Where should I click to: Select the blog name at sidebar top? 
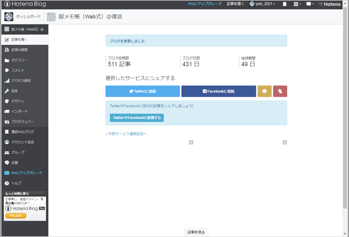click(25, 29)
